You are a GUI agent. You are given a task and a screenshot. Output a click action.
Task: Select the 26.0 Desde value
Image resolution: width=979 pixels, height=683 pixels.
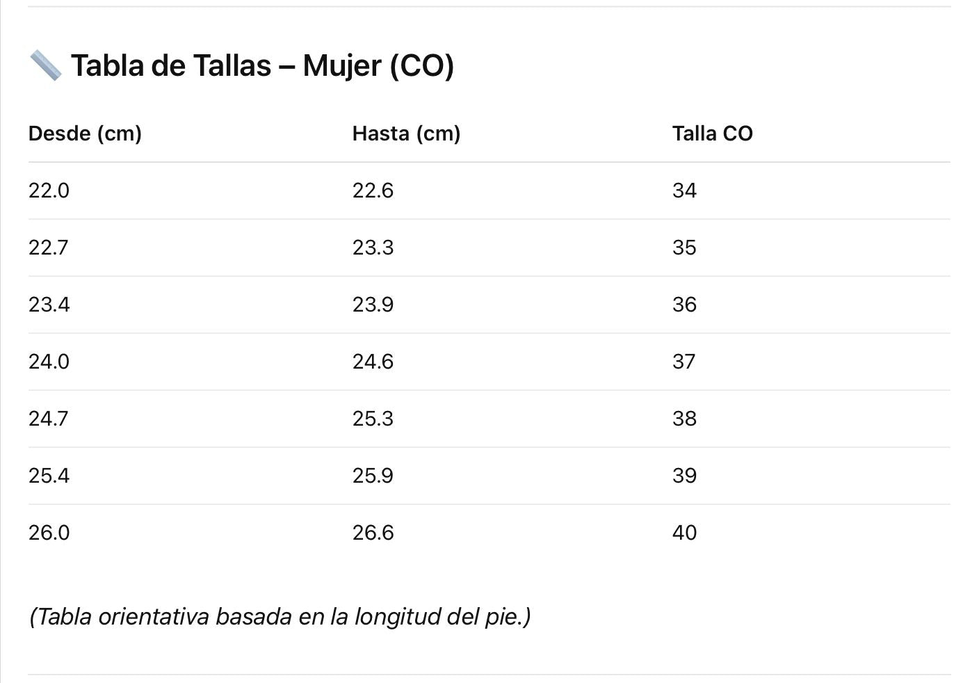(49, 533)
